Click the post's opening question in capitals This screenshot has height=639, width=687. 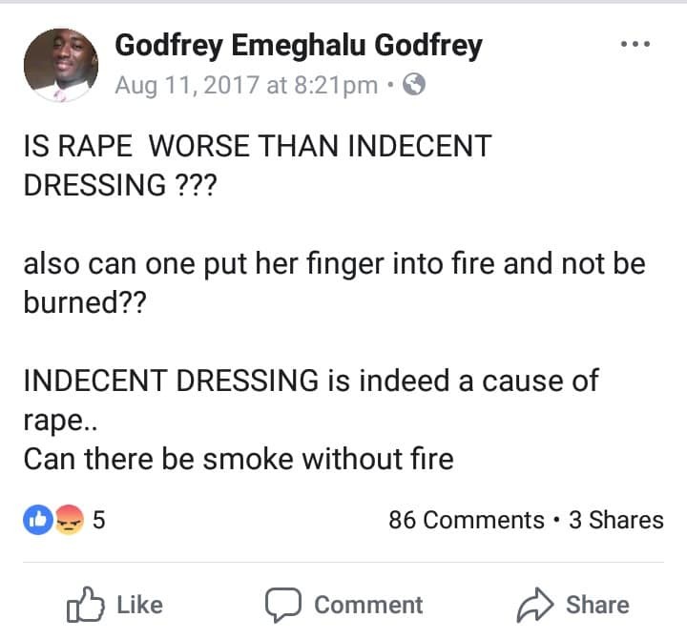coord(257,165)
